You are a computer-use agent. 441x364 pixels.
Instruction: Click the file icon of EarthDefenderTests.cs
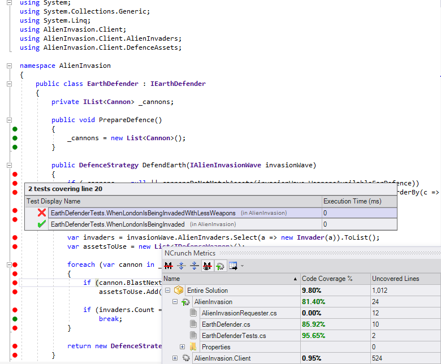(x=193, y=335)
